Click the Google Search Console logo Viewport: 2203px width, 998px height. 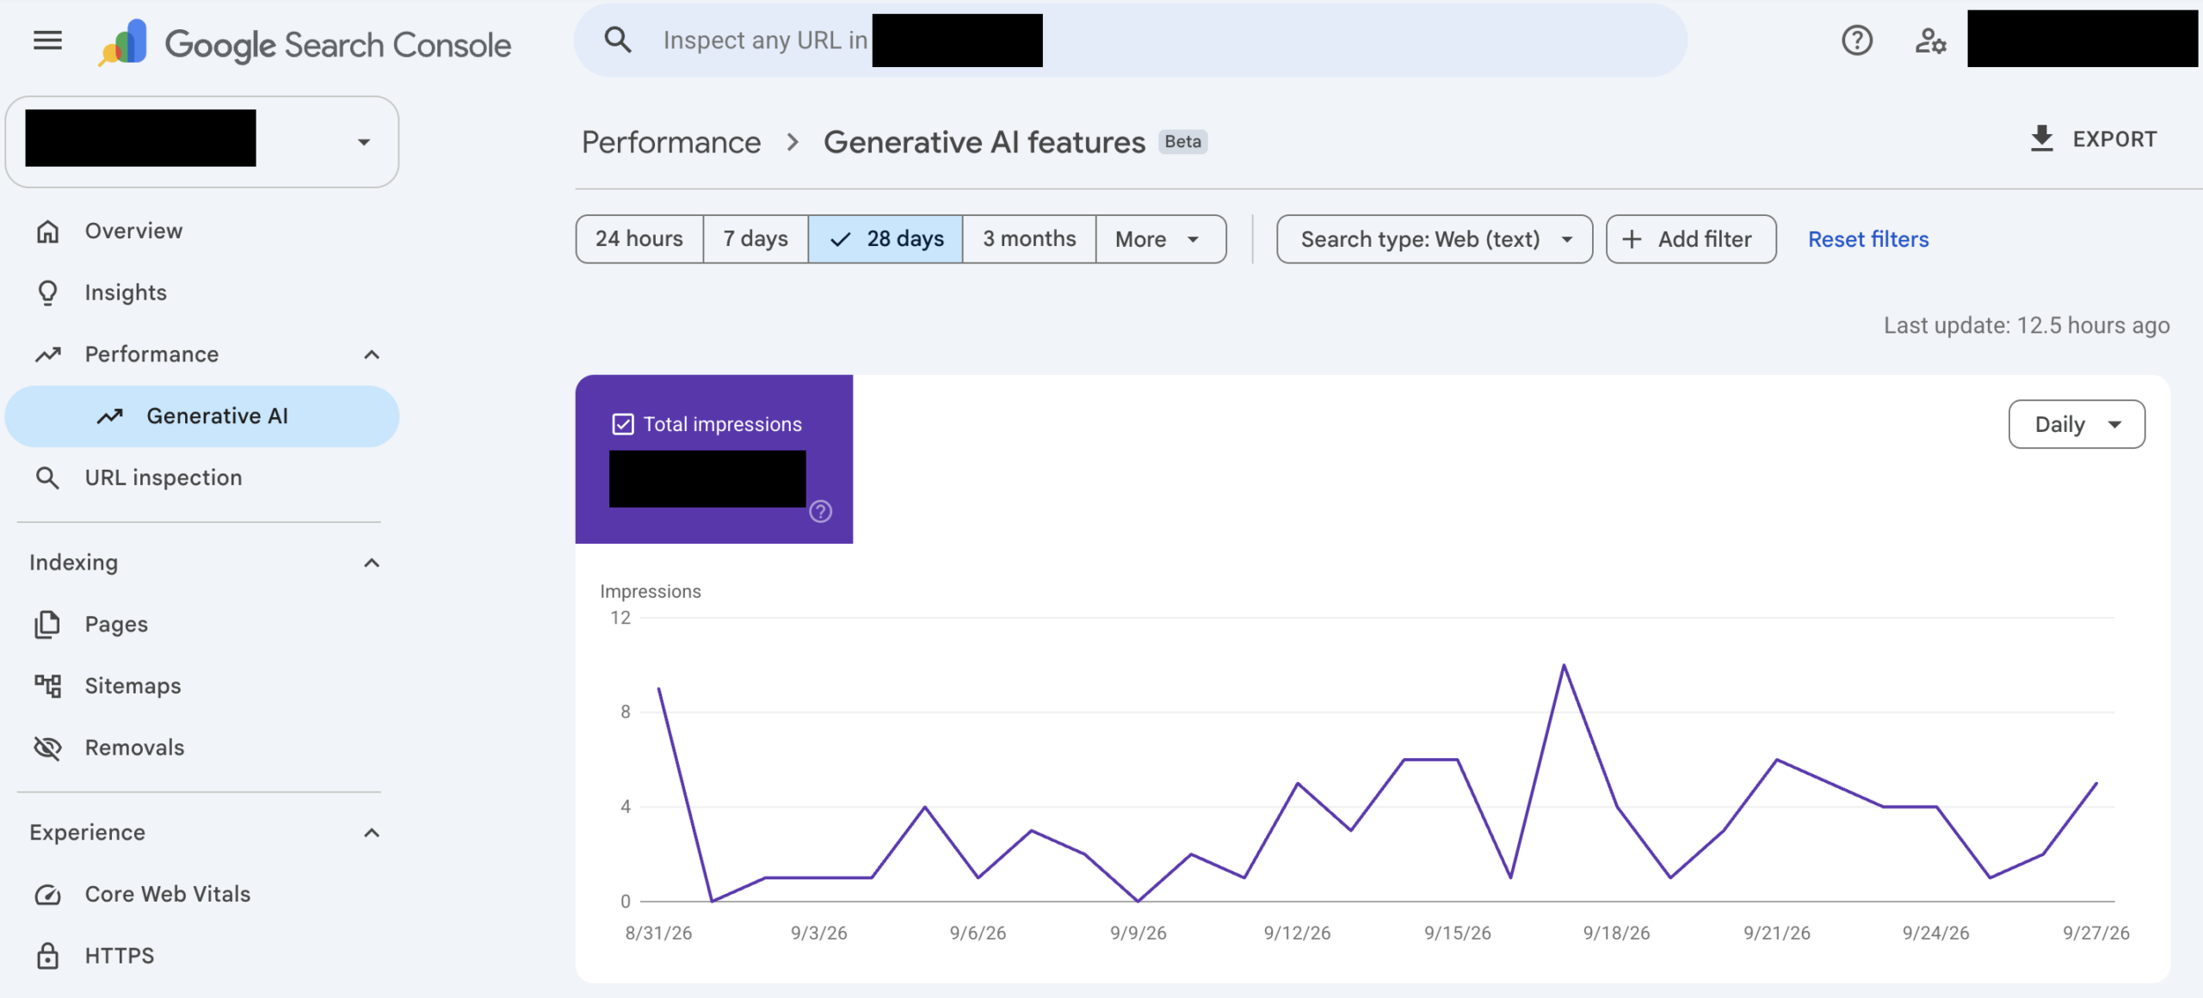[305, 43]
